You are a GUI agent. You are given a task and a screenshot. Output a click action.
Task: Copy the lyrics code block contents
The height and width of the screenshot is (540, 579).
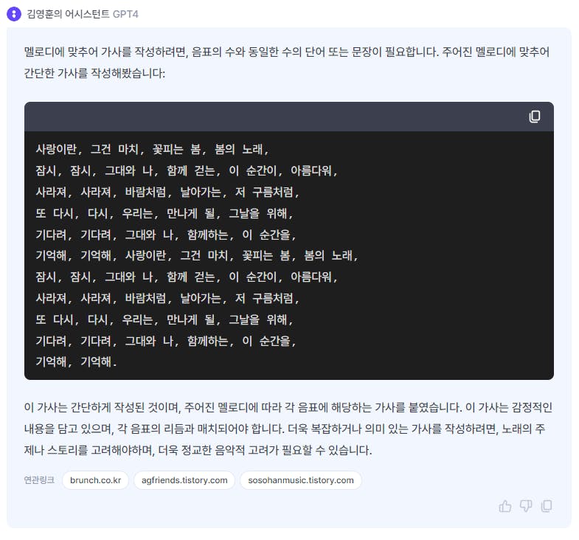(534, 117)
